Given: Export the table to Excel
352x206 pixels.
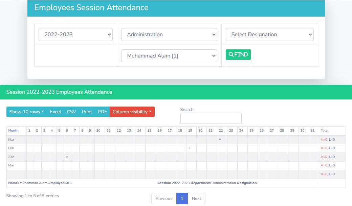Looking at the screenshot, I should click(56, 112).
